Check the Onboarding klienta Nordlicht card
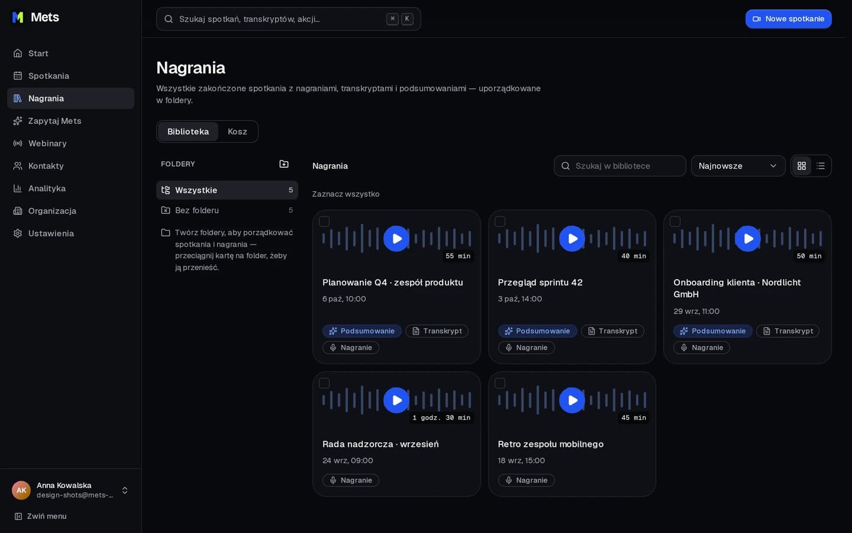The width and height of the screenshot is (852, 533). click(675, 221)
